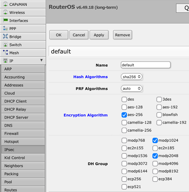The width and height of the screenshot is (189, 192).
Task: Click the PPP icon in sidebar
Action: pyautogui.click(x=5, y=29)
